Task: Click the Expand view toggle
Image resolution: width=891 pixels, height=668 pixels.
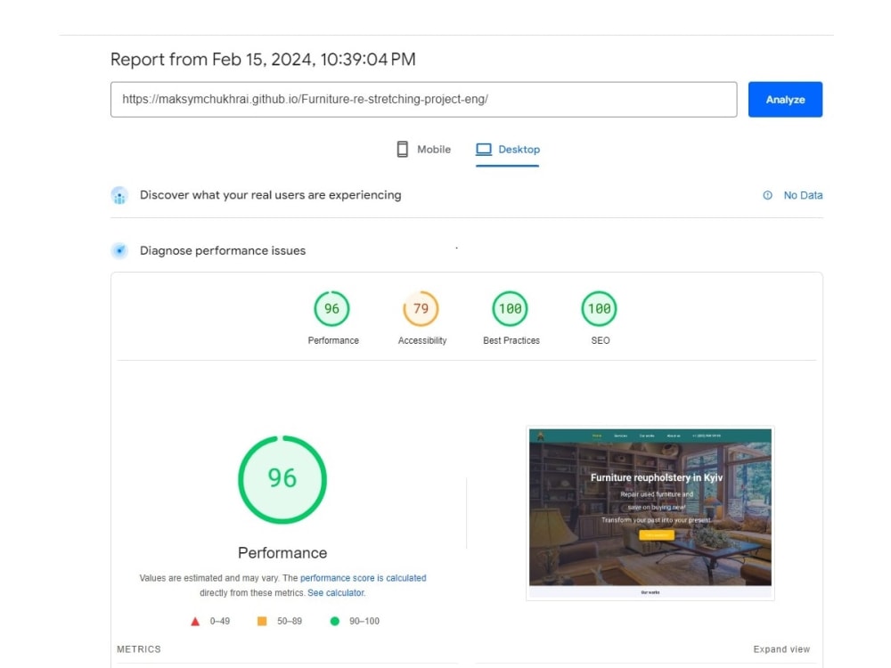Action: pos(781,649)
